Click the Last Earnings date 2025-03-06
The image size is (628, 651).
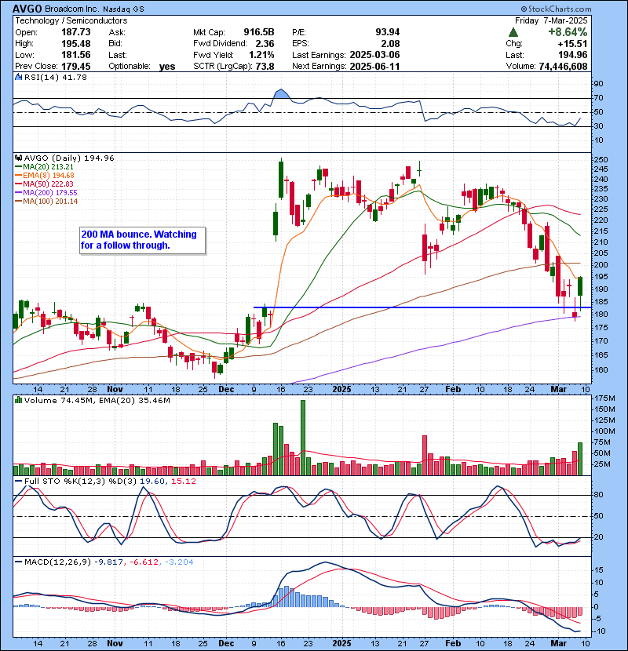pyautogui.click(x=374, y=55)
